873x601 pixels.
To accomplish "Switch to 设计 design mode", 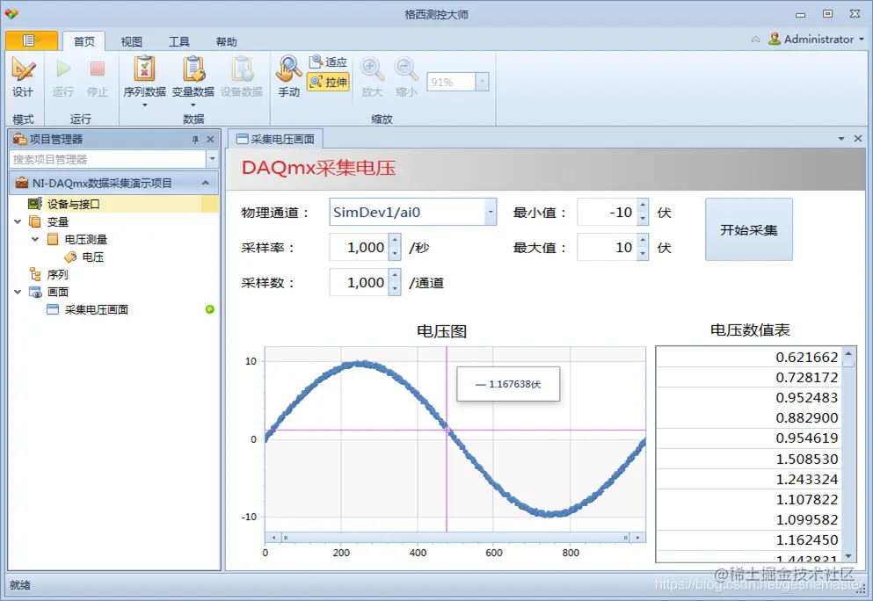I will point(23,77).
